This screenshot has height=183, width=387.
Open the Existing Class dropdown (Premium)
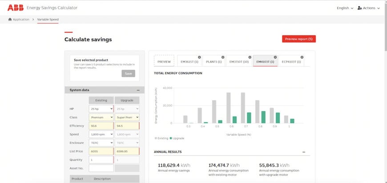tap(101, 117)
